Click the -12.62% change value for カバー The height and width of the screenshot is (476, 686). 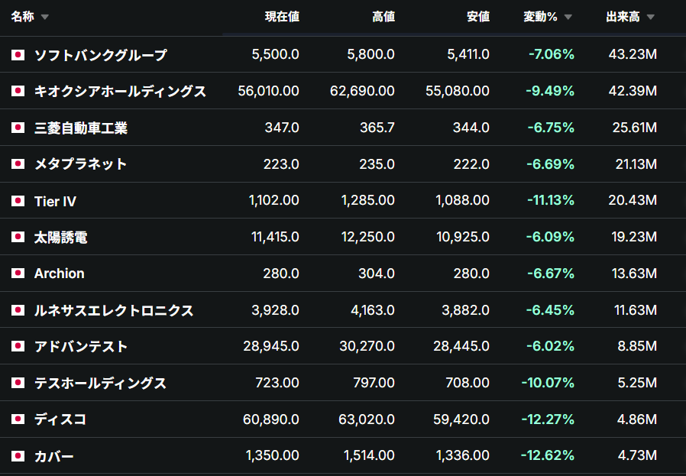click(547, 455)
